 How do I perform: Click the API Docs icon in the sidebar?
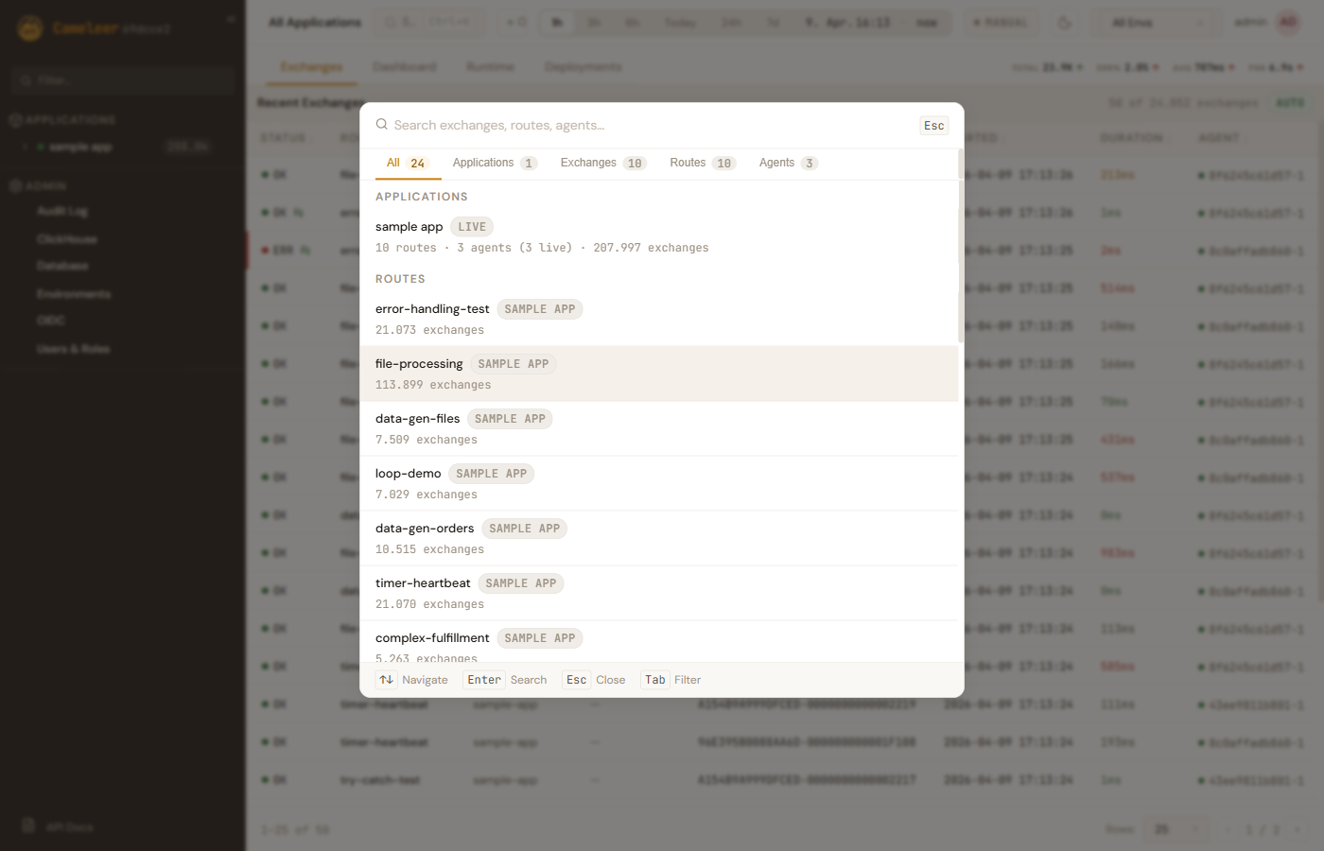[28, 825]
